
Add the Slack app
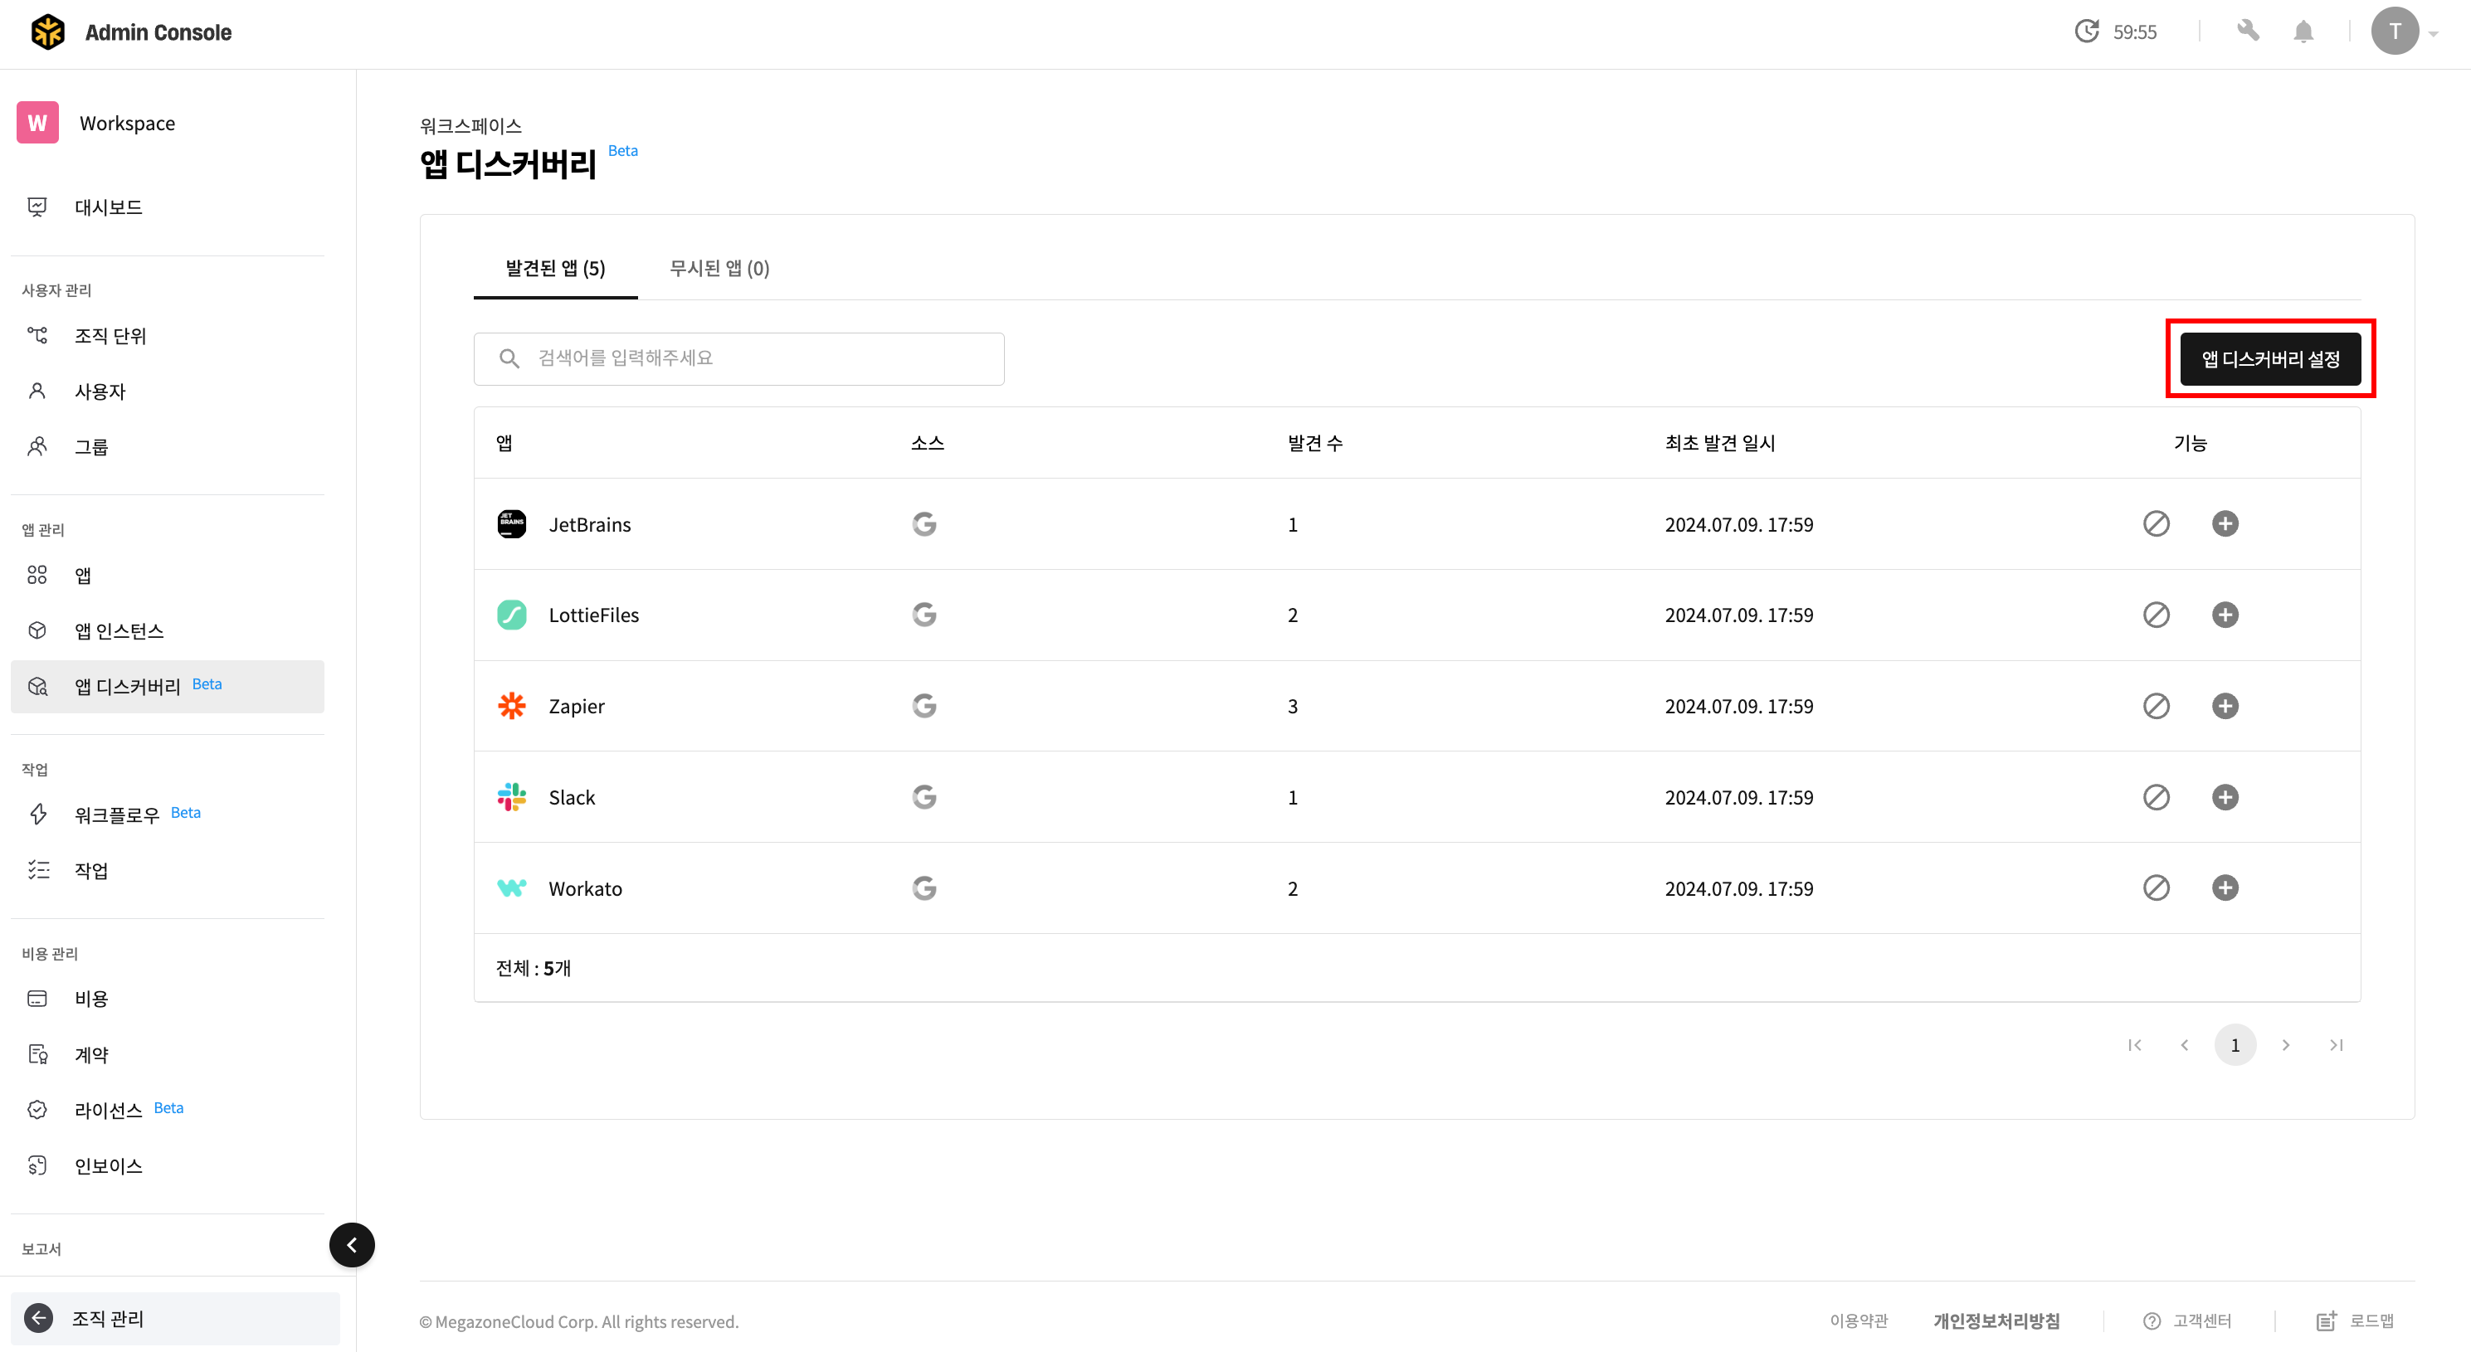click(x=2225, y=797)
